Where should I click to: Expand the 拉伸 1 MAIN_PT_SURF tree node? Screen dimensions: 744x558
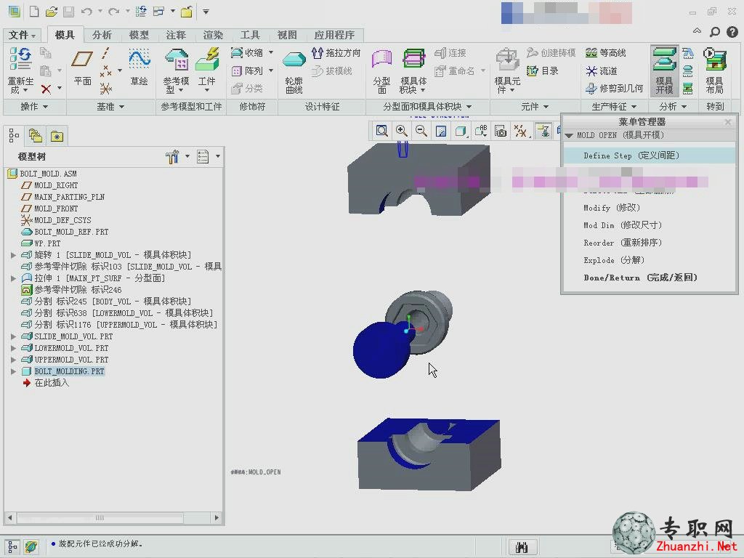(x=13, y=278)
